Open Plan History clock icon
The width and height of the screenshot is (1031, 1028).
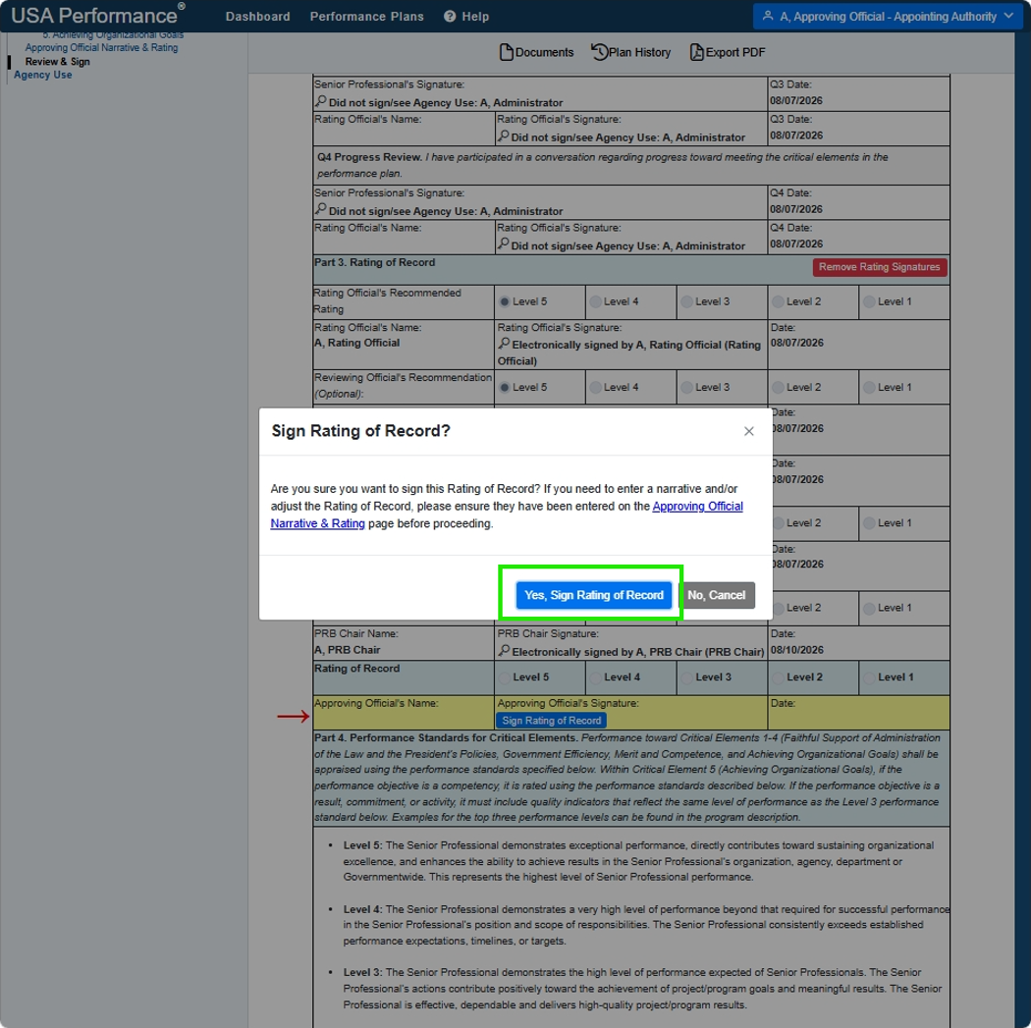(599, 52)
